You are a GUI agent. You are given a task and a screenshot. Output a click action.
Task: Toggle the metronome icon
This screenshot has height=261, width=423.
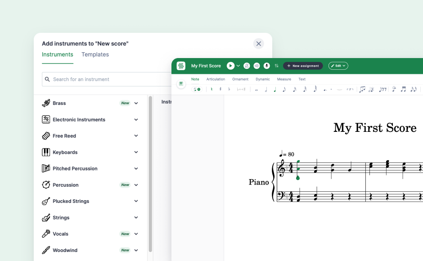247,66
